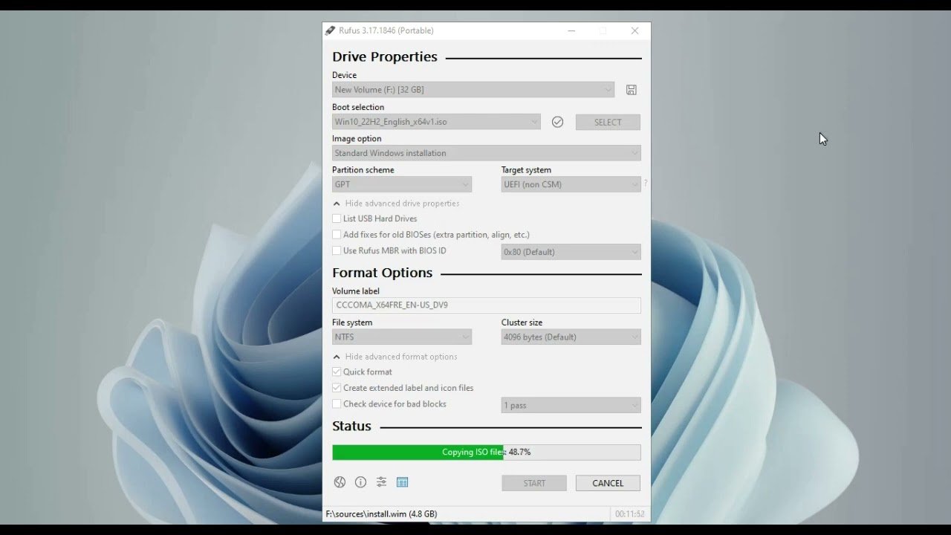Click the Rufus 3.17.1846 (Portable) title text
Viewport: 951px width, 535px height.
[x=386, y=30]
